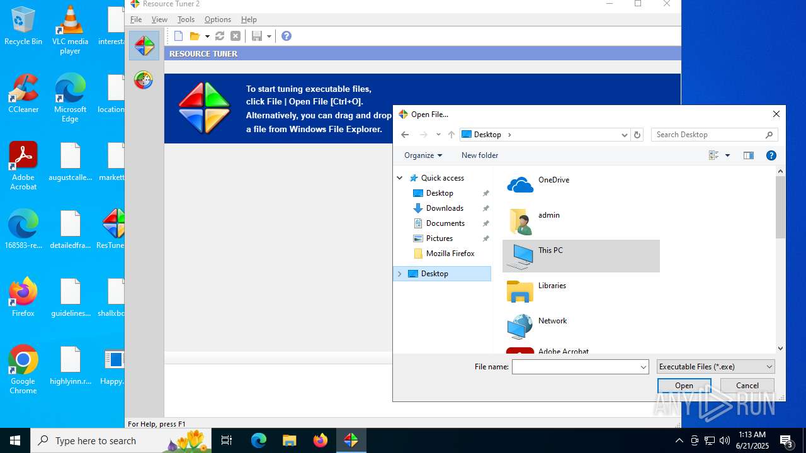
Task: Click the Open button
Action: (x=684, y=386)
